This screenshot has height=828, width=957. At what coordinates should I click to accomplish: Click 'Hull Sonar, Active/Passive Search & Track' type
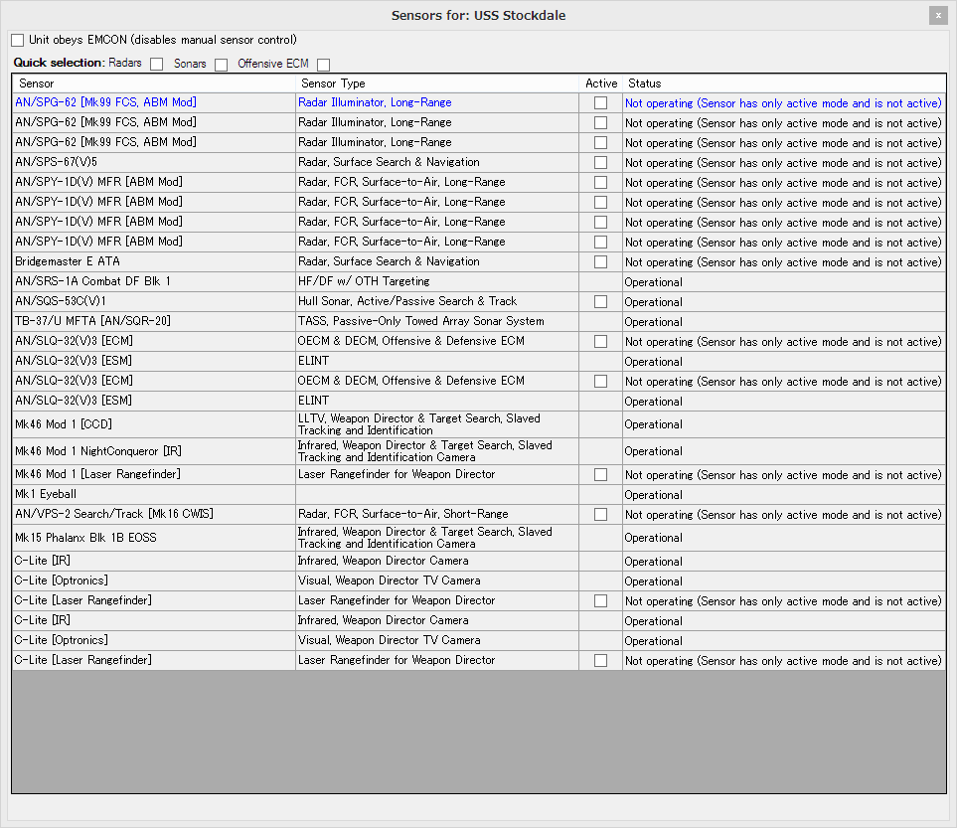407,301
